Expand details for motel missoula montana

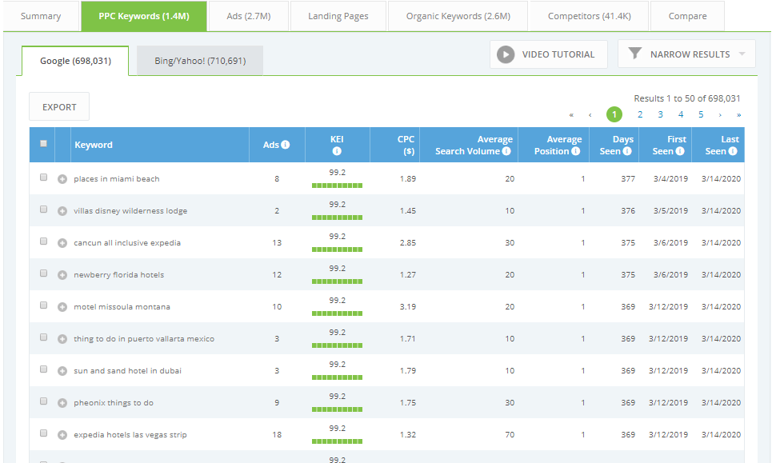(x=62, y=307)
